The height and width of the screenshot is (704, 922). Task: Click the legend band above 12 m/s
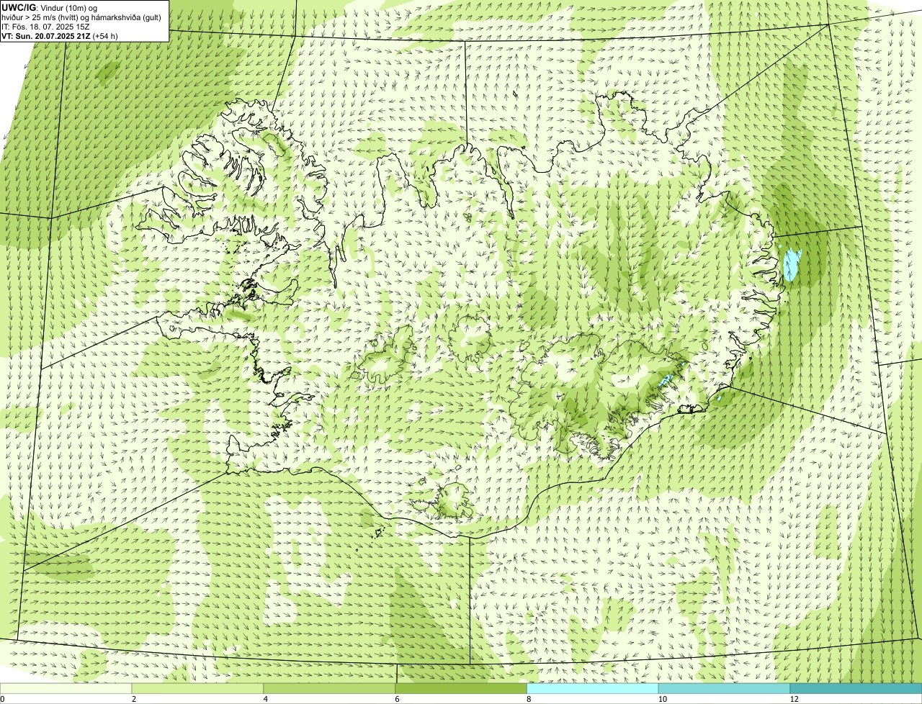pos(856,688)
